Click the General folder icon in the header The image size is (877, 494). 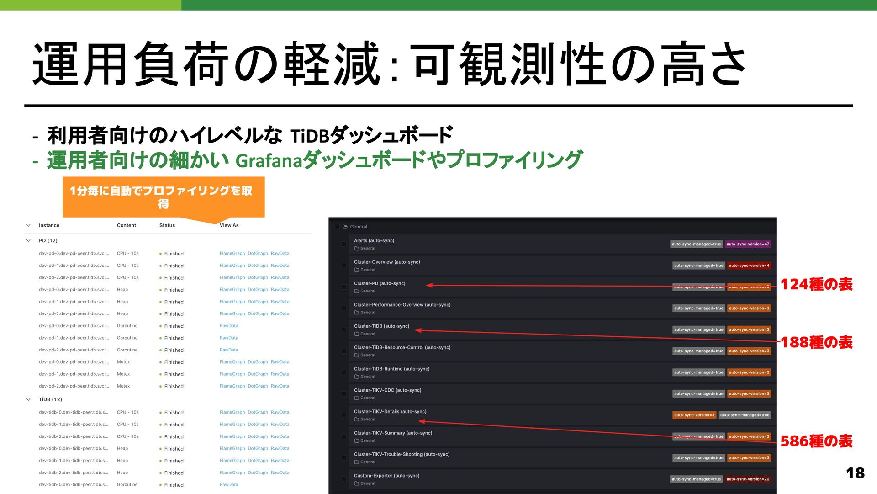[x=345, y=227]
